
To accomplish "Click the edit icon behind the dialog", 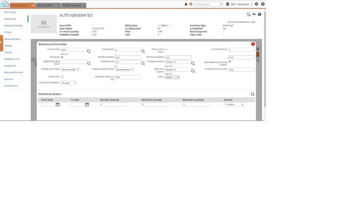I will pyautogui.click(x=258, y=49).
